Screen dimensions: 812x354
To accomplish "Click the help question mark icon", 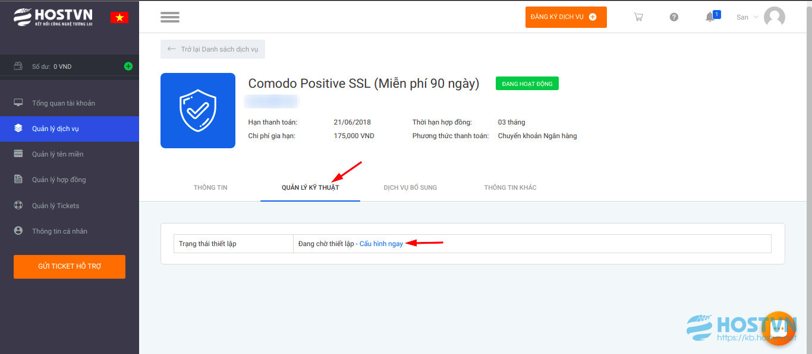I will [674, 17].
